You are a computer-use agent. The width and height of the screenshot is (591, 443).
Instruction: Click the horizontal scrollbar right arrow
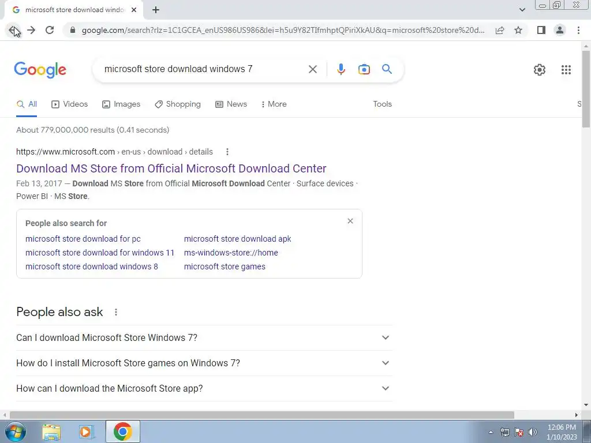(x=577, y=415)
